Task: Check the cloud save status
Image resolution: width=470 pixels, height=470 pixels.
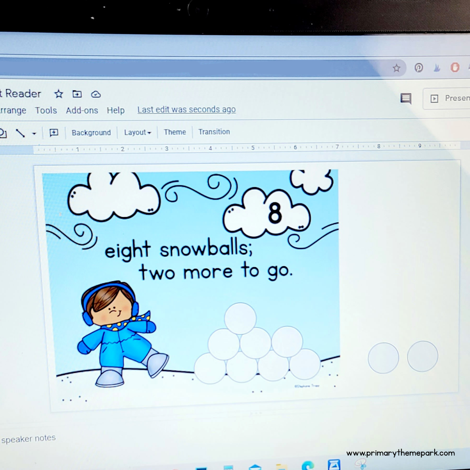Action: 96,94
